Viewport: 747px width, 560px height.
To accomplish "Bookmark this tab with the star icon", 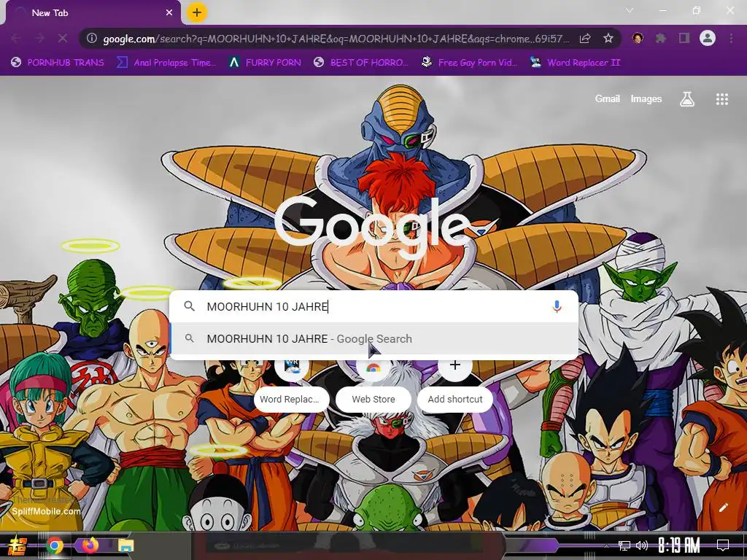I will pyautogui.click(x=608, y=38).
